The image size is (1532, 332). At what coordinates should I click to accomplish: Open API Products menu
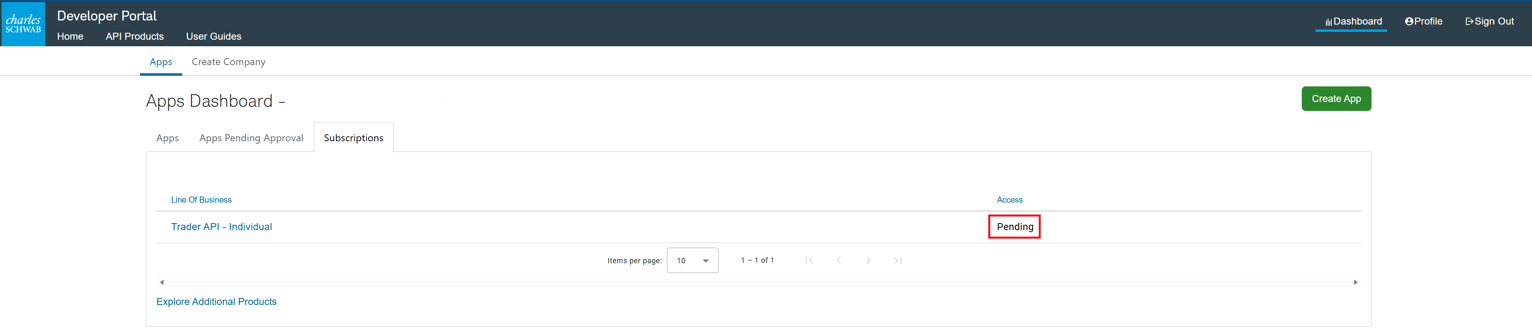tap(135, 36)
